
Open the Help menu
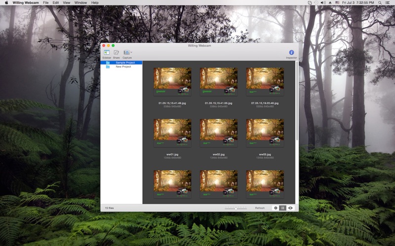pos(95,2)
